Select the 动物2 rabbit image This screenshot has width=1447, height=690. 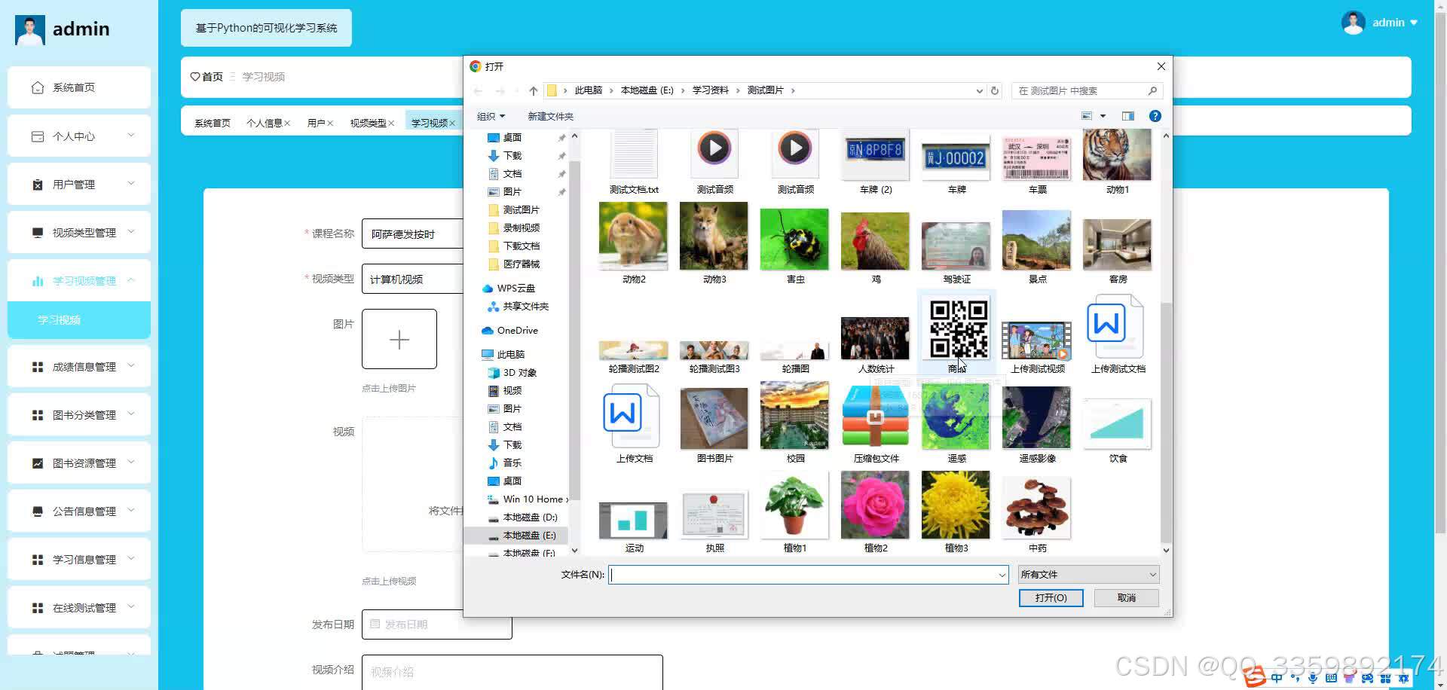(x=633, y=244)
